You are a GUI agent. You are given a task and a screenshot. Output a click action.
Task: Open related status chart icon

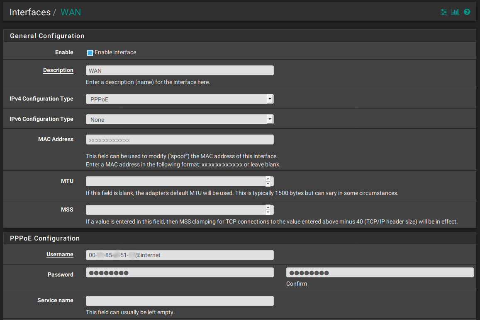coord(455,12)
